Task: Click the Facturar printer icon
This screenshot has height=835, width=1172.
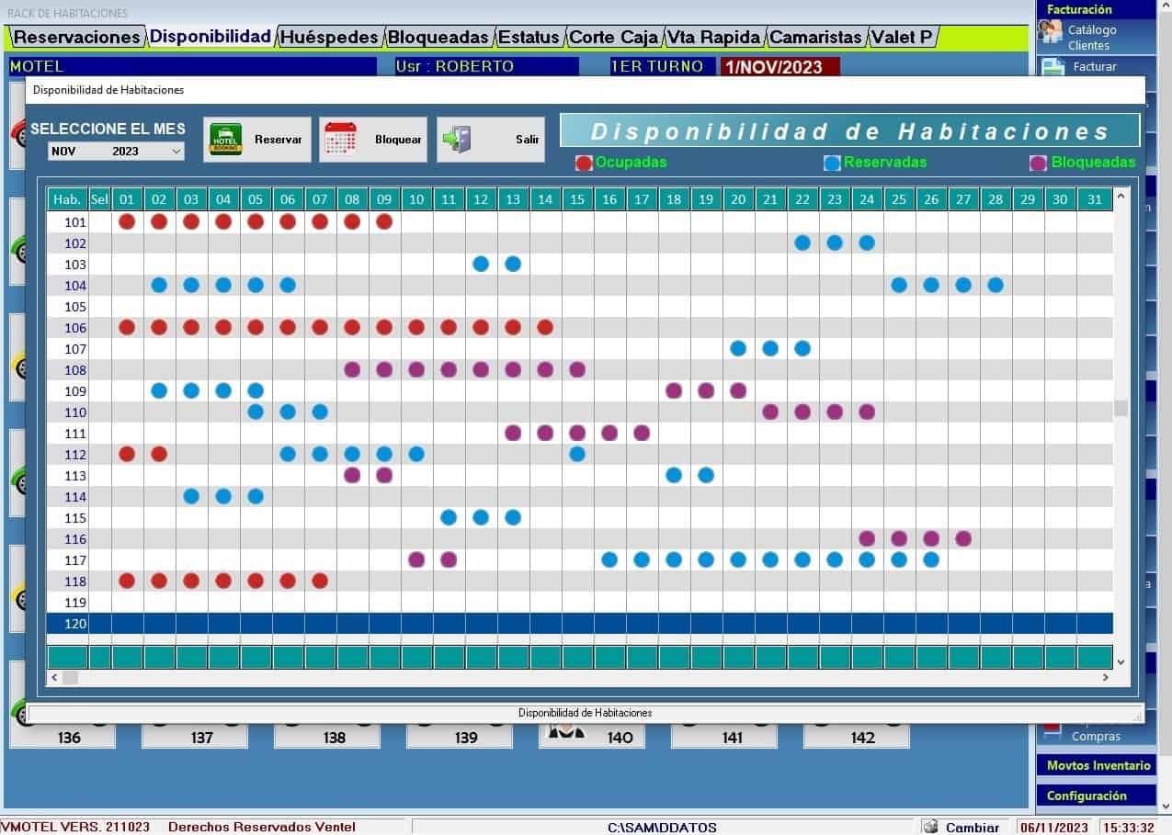Action: 1053,67
